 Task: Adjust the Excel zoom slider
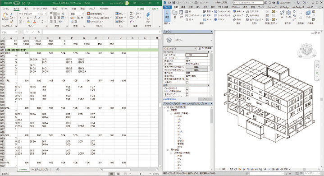click(x=140, y=174)
